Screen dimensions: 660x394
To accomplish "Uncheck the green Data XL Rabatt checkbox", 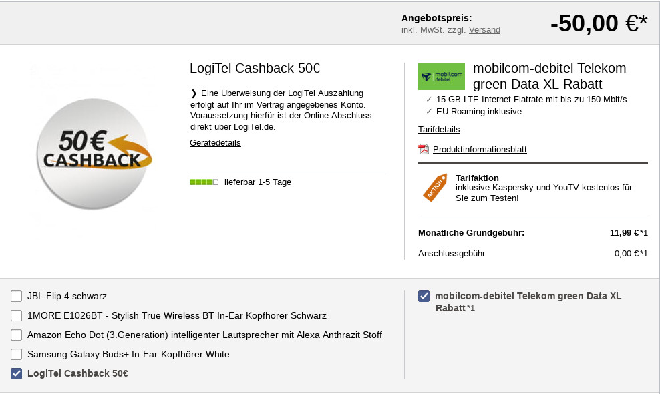I will (424, 297).
